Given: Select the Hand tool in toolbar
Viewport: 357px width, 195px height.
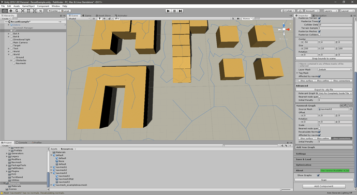Looking at the screenshot, I should coord(5,11).
